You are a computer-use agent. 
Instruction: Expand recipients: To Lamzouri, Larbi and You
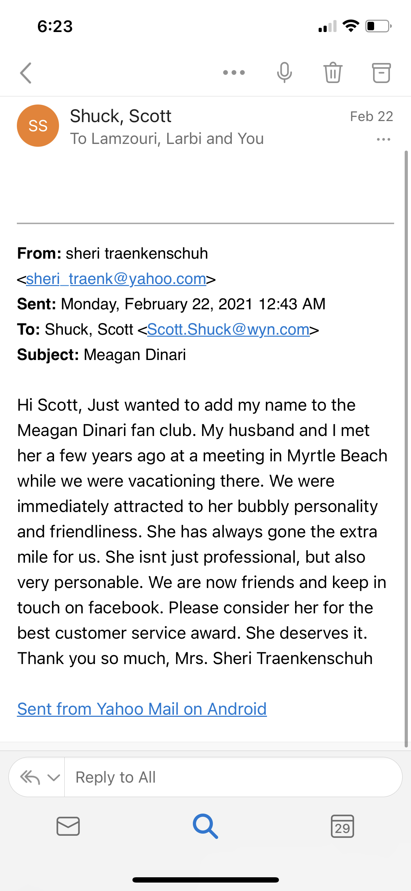[167, 139]
